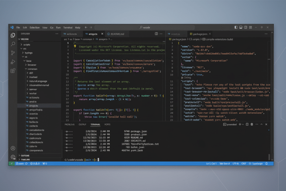
Task: Click the powershell terminal label
Action: 230,124
